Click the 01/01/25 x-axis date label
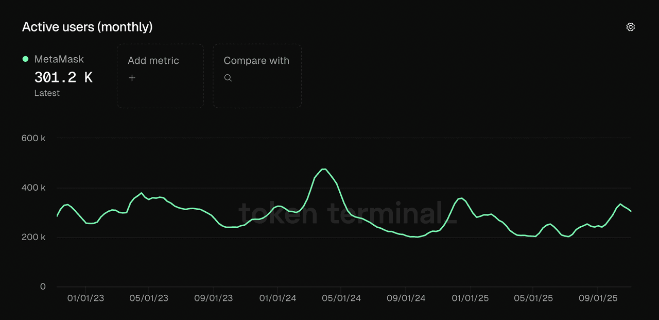Image resolution: width=659 pixels, height=320 pixels. [470, 298]
